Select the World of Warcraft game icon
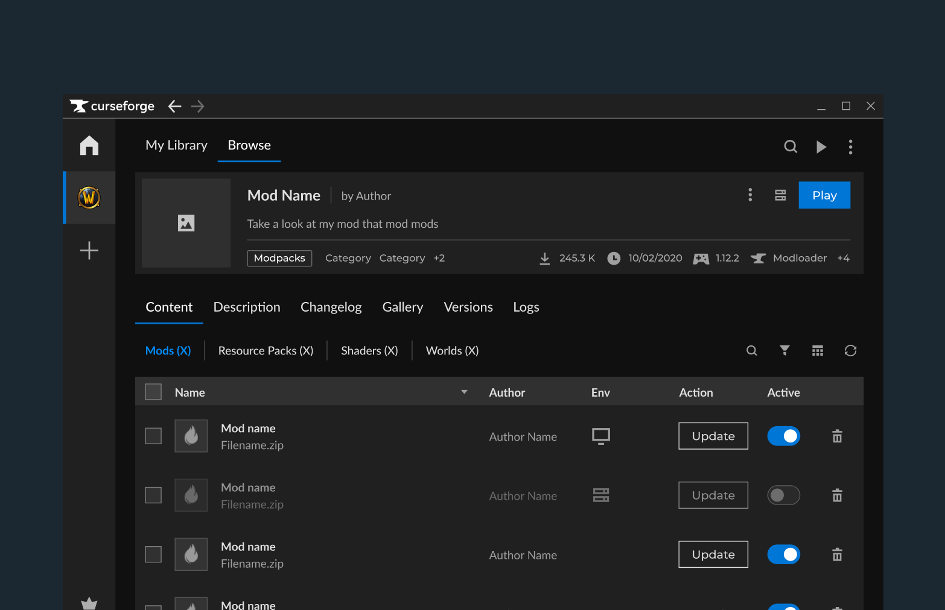The width and height of the screenshot is (945, 610). click(x=89, y=198)
